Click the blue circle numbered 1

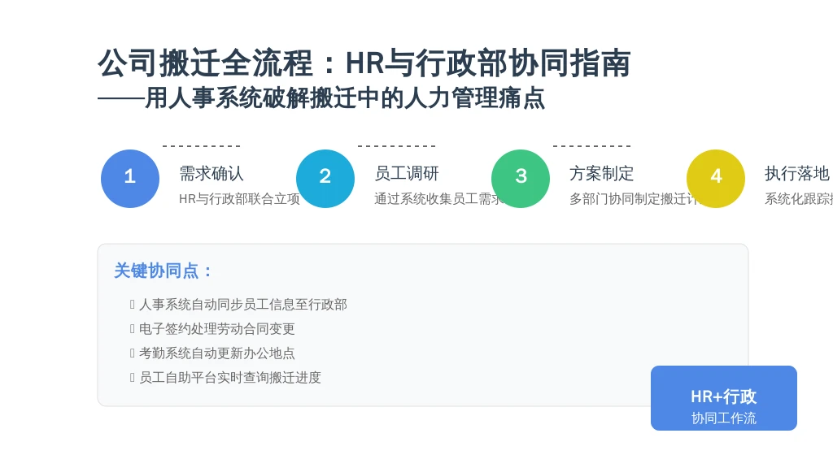pyautogui.click(x=129, y=179)
